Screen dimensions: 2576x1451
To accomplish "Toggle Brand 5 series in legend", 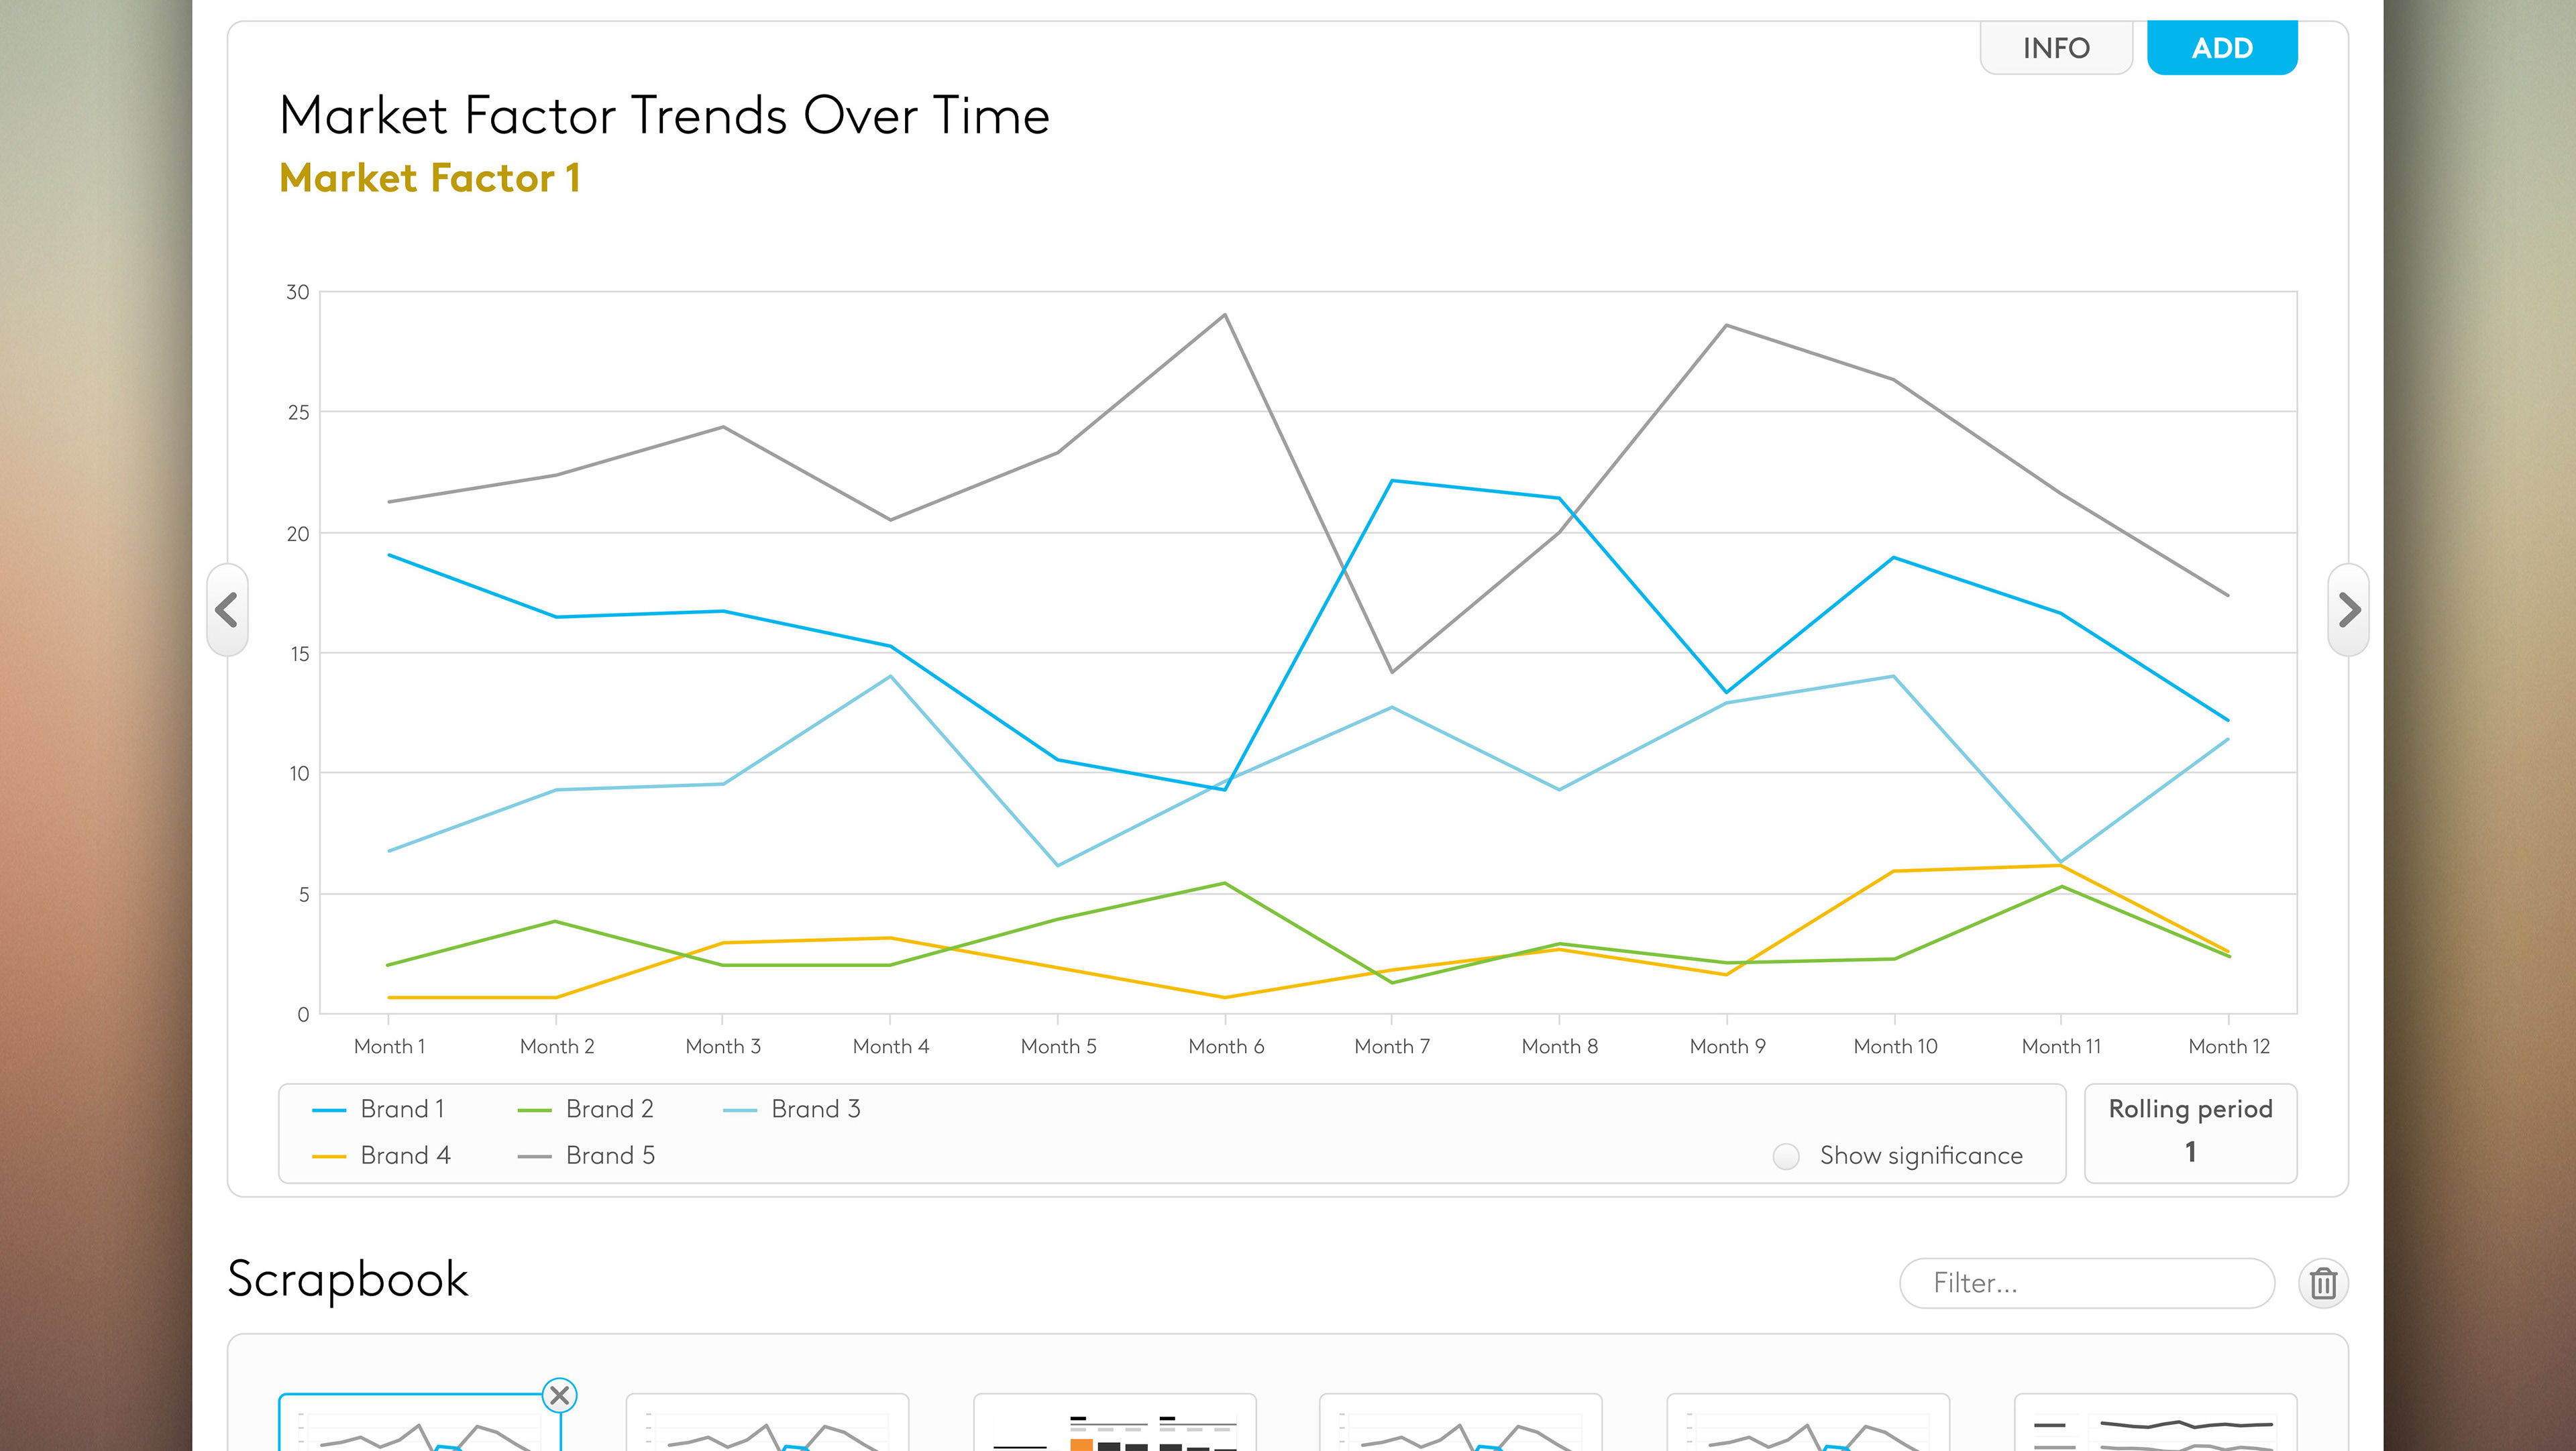I will [x=586, y=1156].
